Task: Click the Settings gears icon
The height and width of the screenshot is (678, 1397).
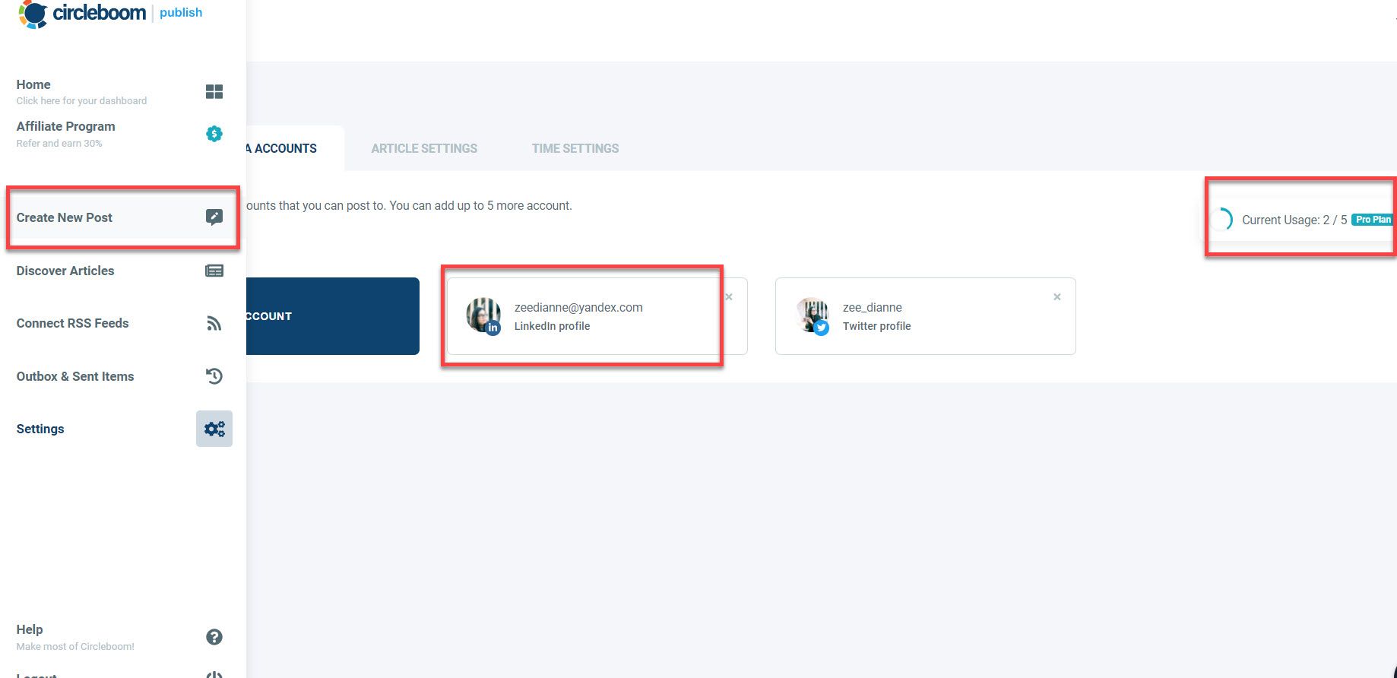Action: click(x=214, y=429)
